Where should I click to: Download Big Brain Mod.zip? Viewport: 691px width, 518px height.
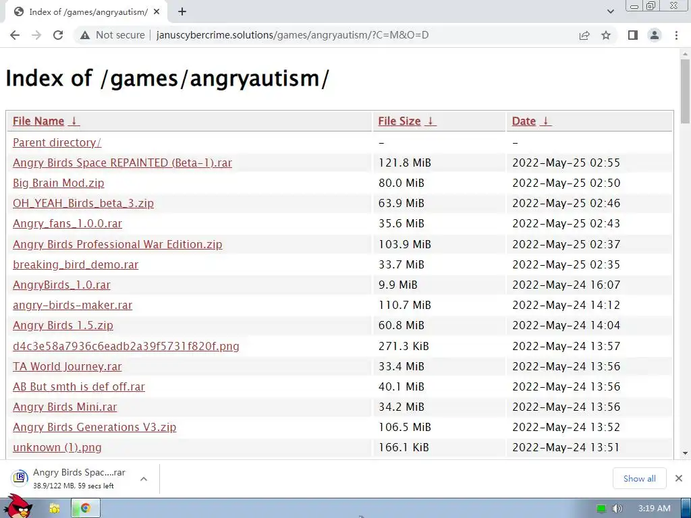tap(59, 183)
